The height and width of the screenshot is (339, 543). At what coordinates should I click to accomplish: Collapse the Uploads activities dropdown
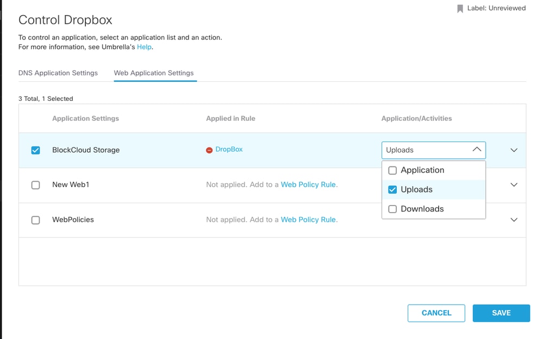tap(477, 150)
